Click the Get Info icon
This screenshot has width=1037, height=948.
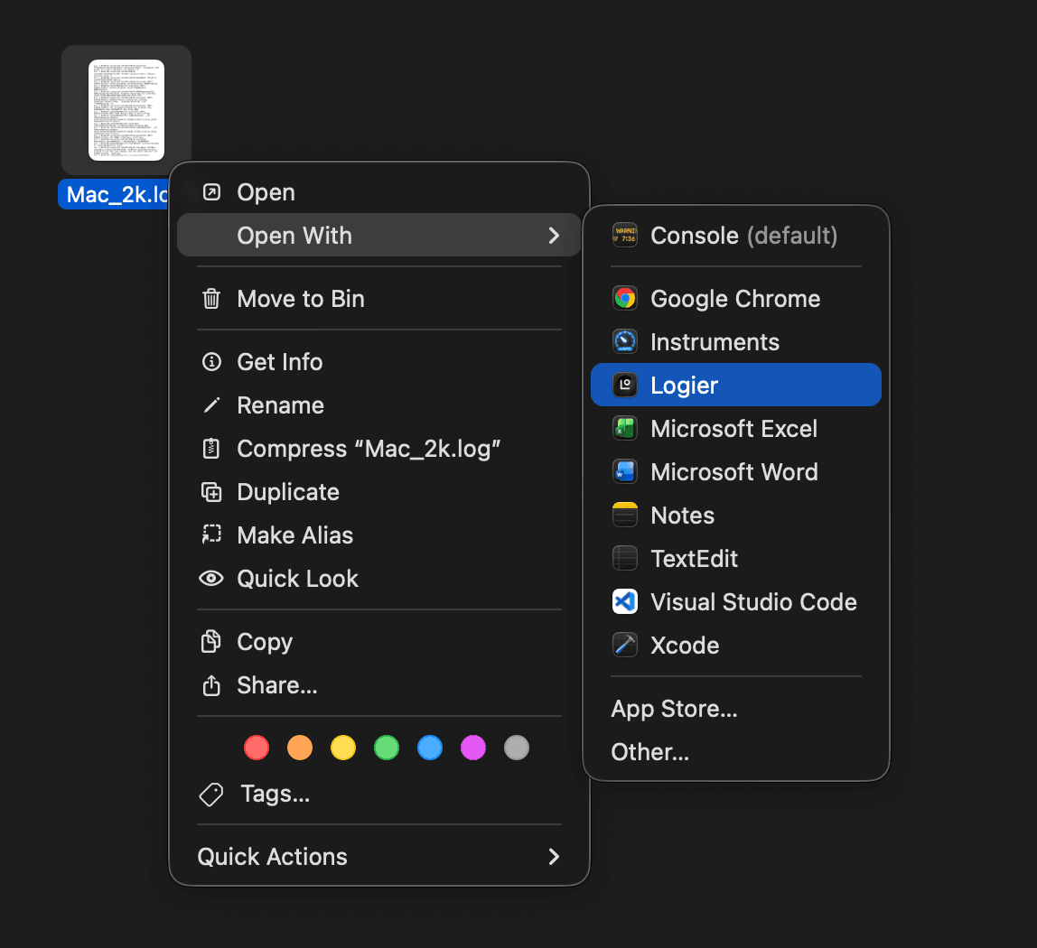[211, 362]
